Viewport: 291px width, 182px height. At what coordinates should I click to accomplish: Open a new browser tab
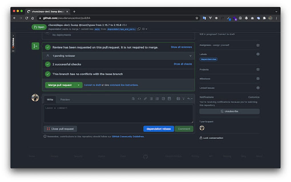(74, 11)
